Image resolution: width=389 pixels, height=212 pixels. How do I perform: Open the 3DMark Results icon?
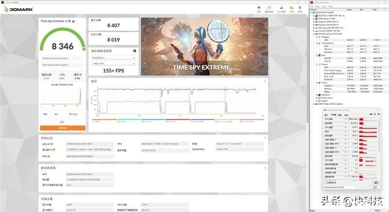click(x=291, y=8)
